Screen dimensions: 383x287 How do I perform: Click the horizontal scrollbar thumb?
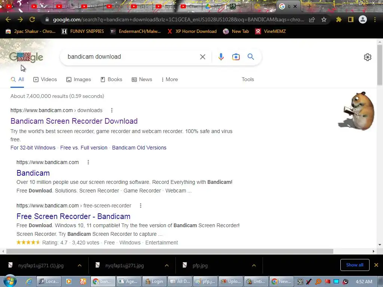[170, 251]
